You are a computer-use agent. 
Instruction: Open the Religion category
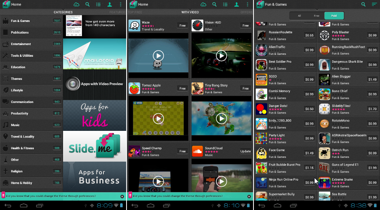coord(31,171)
